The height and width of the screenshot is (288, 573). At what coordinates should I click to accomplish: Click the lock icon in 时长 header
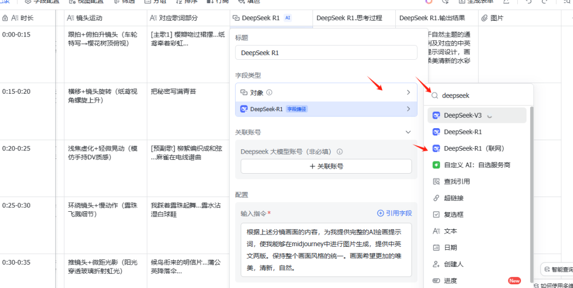pos(5,18)
